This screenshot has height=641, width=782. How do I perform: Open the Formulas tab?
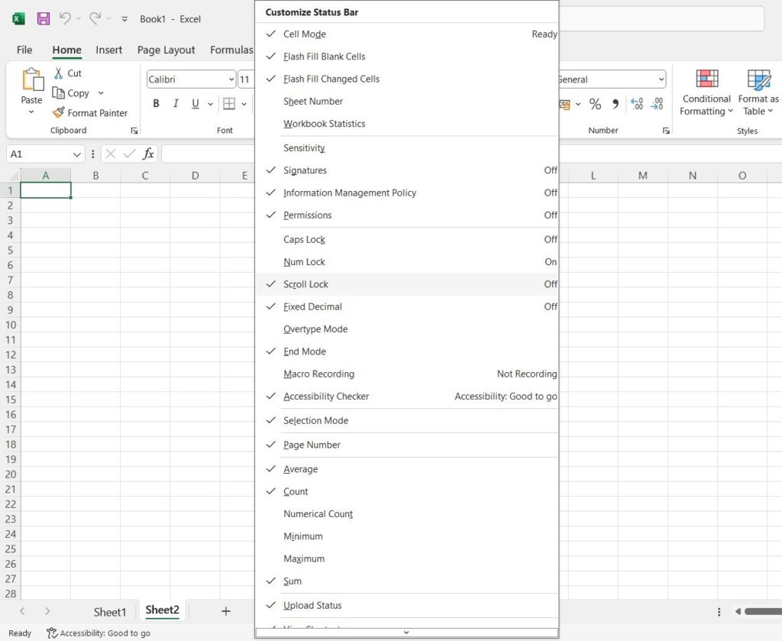(231, 50)
